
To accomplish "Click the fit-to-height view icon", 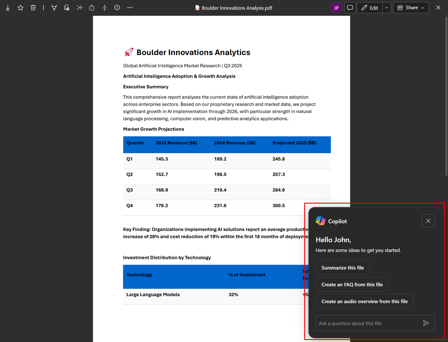I will coord(104,7).
